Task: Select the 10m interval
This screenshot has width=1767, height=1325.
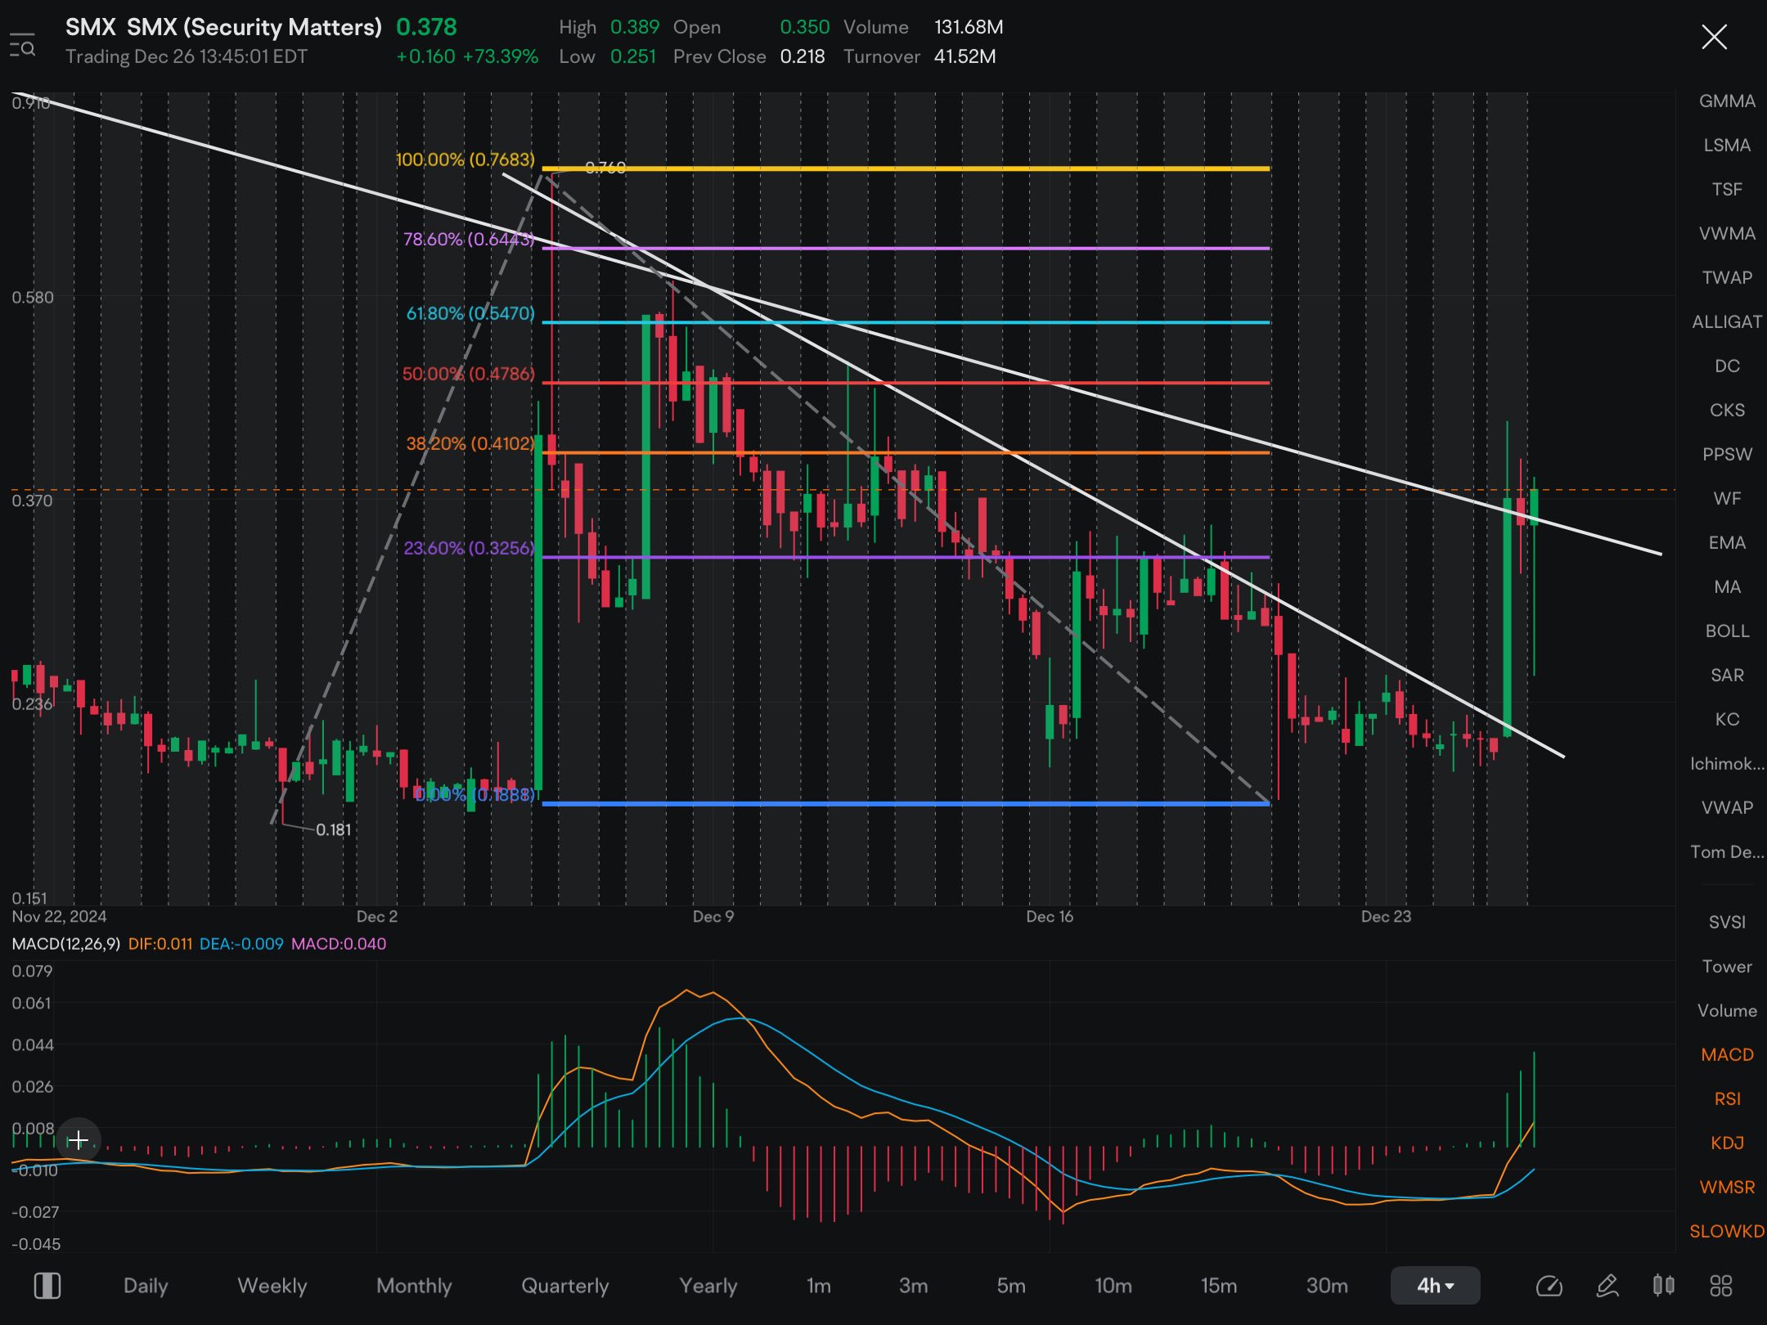Action: coord(1113,1286)
